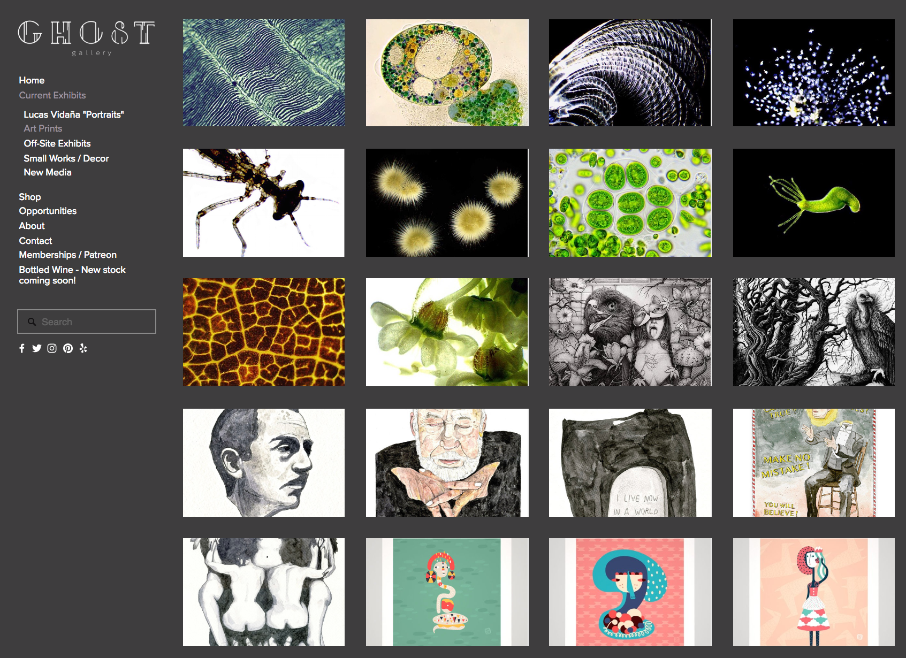
Task: Open Small Works / Decor page
Action: tap(66, 158)
